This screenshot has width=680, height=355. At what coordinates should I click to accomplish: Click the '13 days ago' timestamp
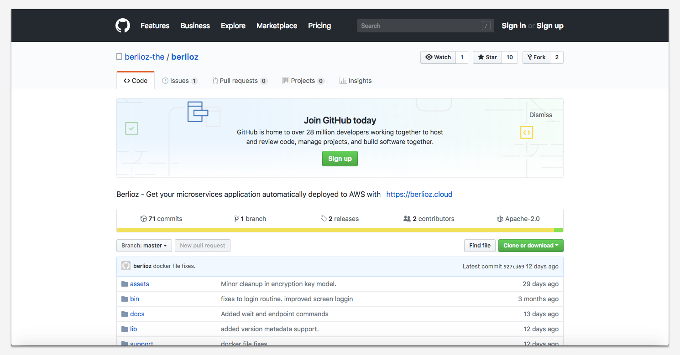pos(541,314)
